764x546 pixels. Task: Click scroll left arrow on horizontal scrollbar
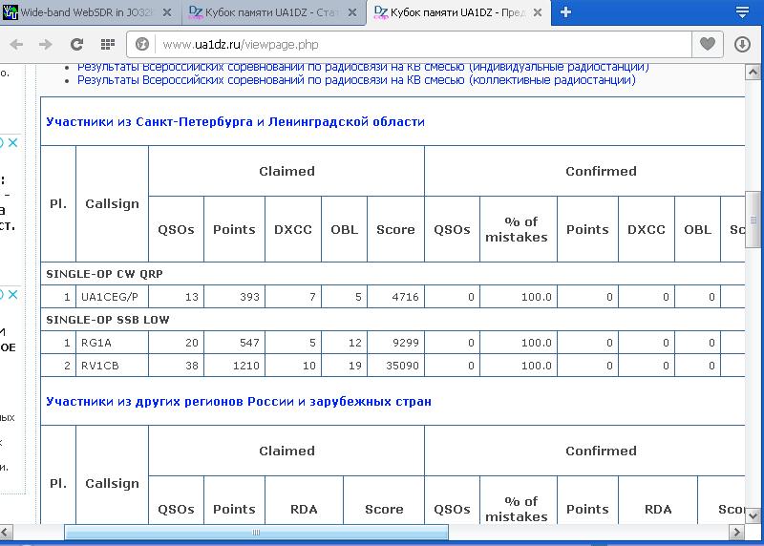(x=6, y=532)
